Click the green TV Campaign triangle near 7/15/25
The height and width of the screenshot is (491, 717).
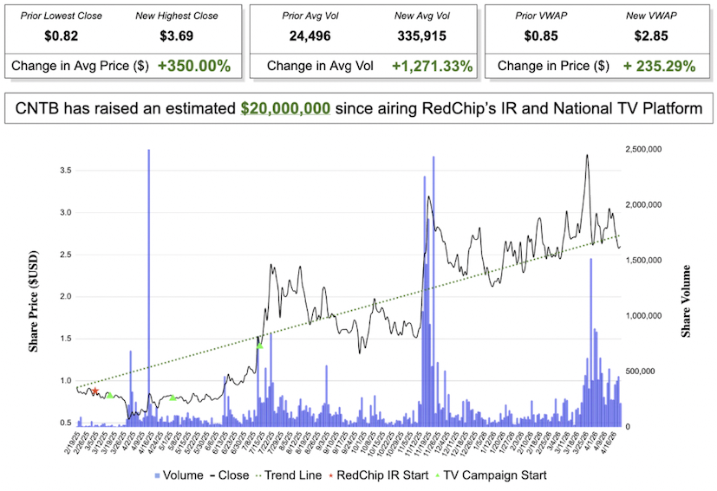[x=259, y=346]
